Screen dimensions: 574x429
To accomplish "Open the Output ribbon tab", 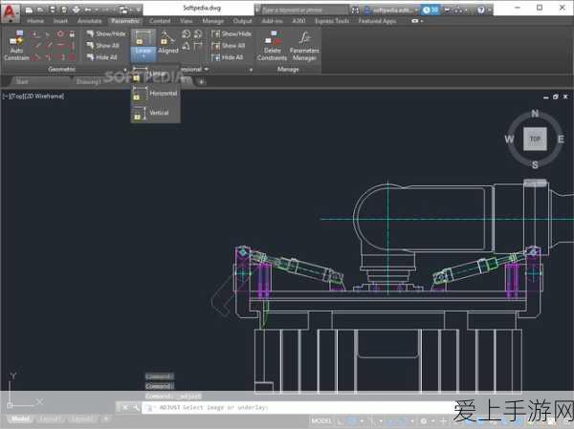I will 242,21.
